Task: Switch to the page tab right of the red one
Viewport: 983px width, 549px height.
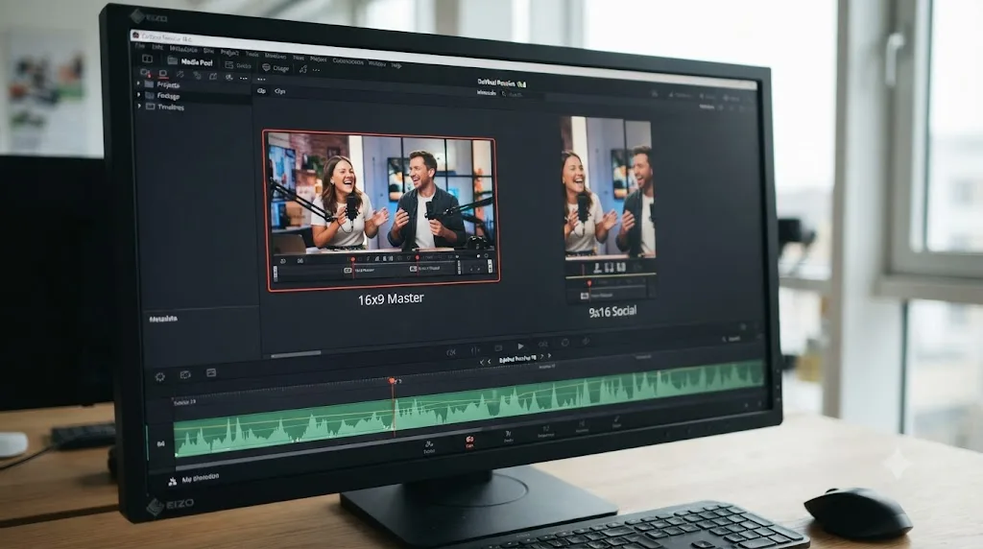Action: click(509, 437)
